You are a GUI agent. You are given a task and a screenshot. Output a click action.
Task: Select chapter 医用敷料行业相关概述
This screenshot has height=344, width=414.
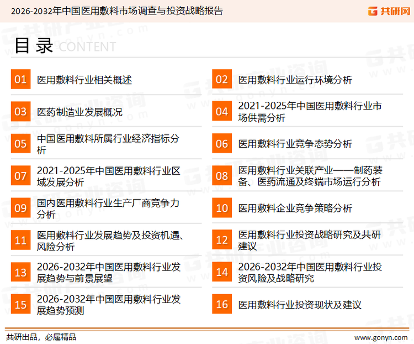tap(84, 80)
